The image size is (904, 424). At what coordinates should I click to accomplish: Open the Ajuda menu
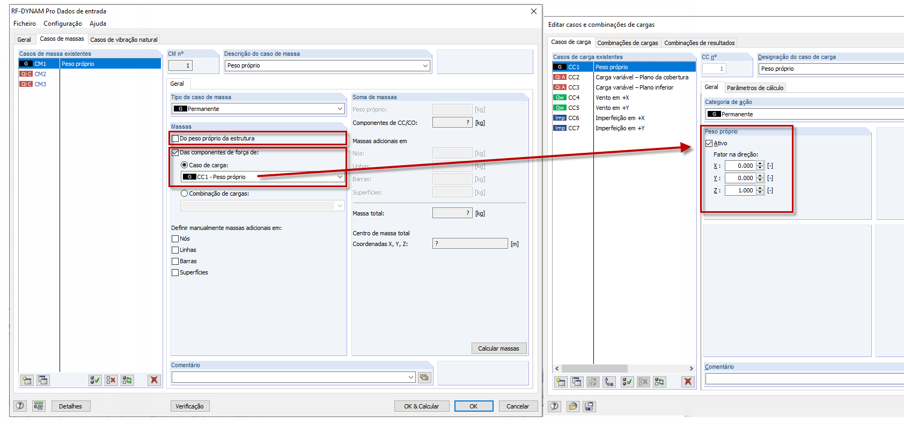click(98, 24)
